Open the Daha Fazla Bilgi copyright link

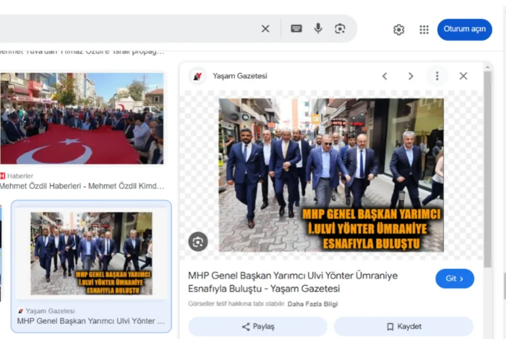[x=313, y=303]
